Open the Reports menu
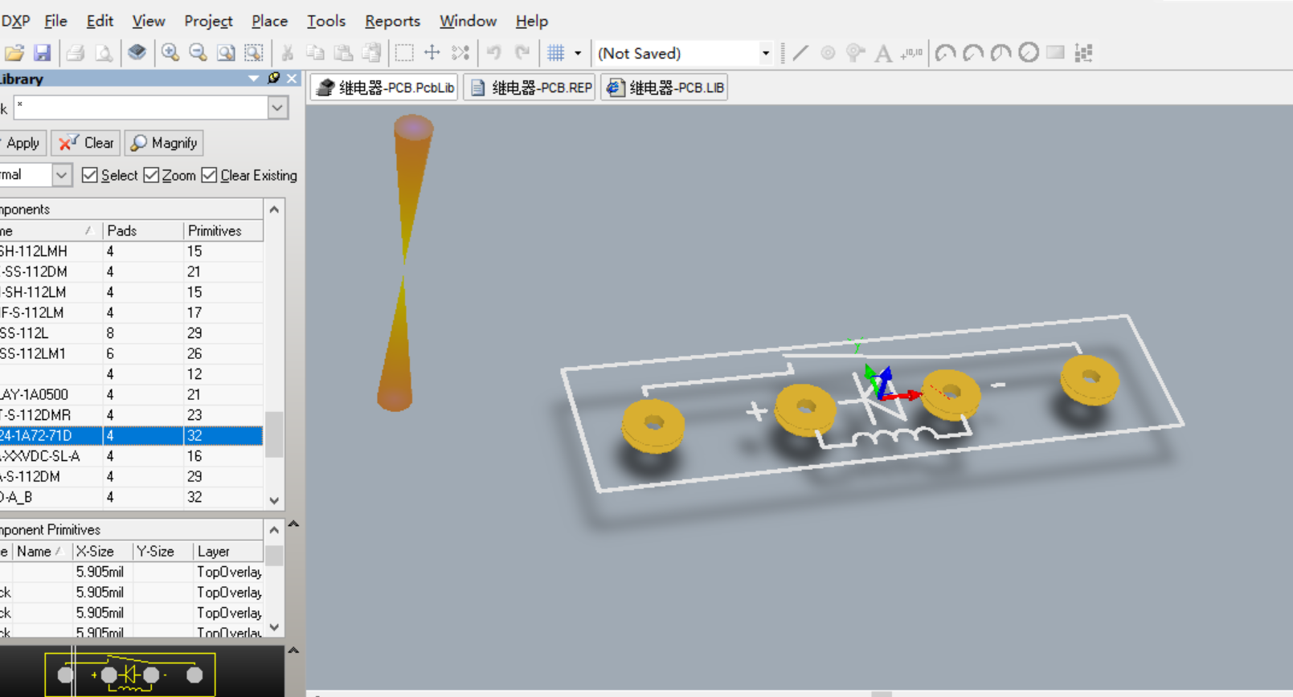1293x697 pixels. [x=392, y=21]
